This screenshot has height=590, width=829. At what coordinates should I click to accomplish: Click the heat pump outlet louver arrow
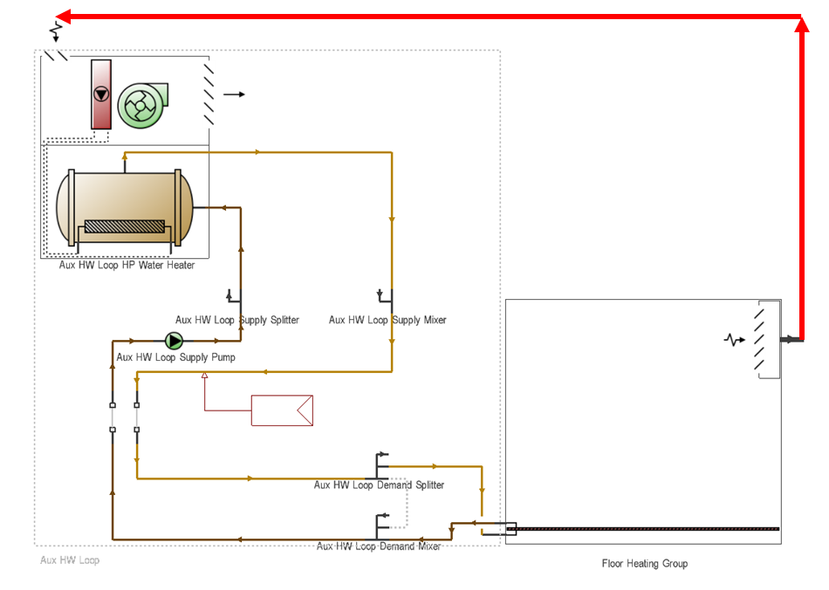(234, 94)
